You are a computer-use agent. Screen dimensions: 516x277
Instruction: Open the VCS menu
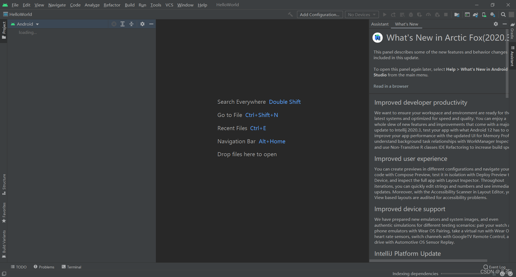[x=169, y=5]
